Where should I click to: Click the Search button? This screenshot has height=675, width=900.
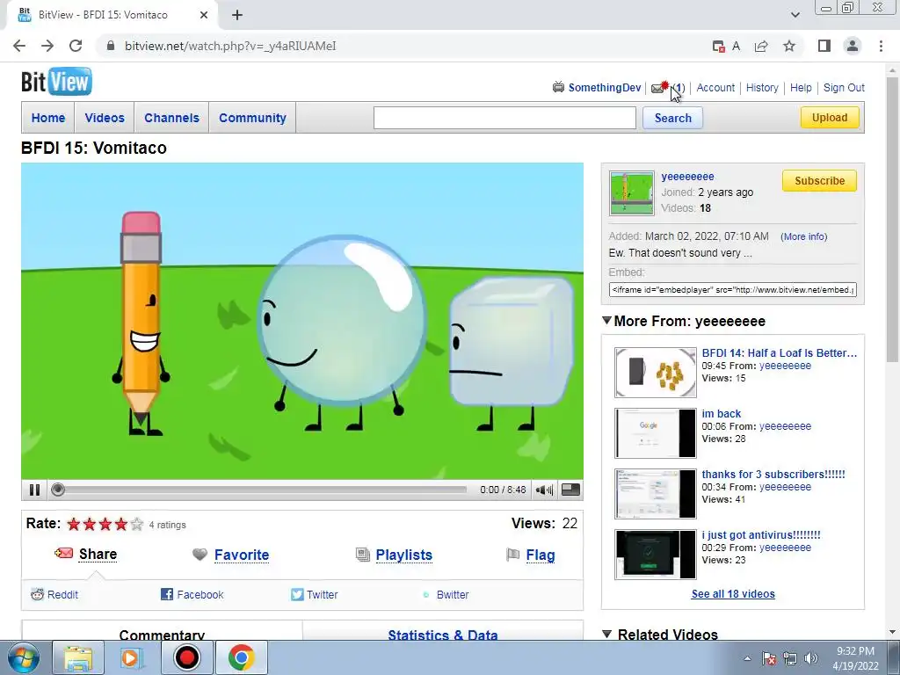point(672,118)
